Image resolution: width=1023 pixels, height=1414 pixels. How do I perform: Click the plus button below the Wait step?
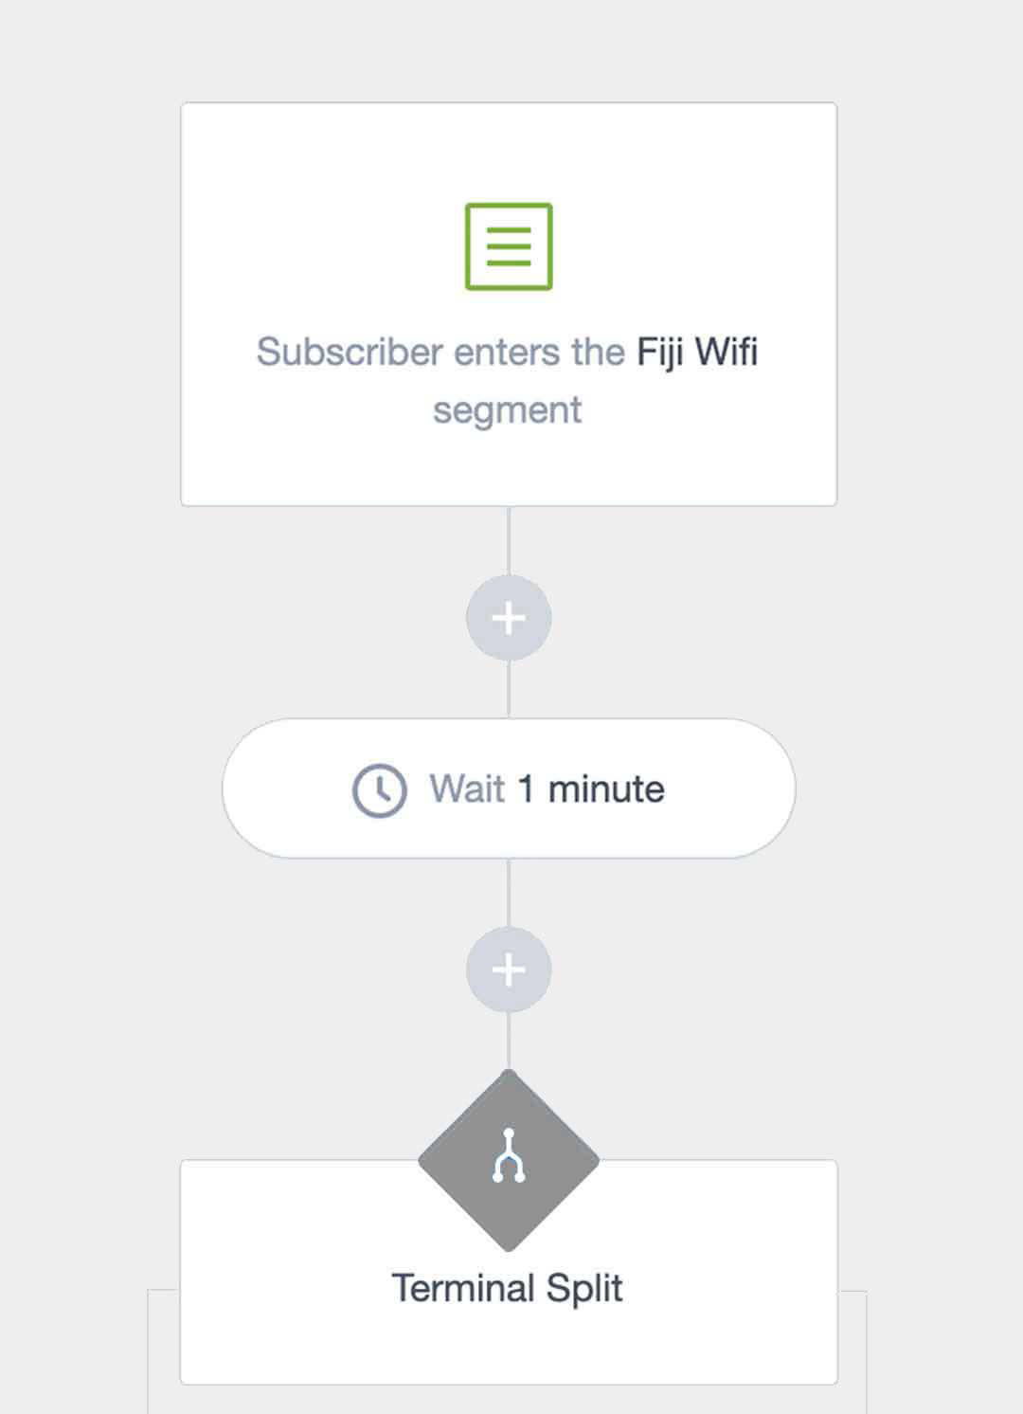pos(509,970)
